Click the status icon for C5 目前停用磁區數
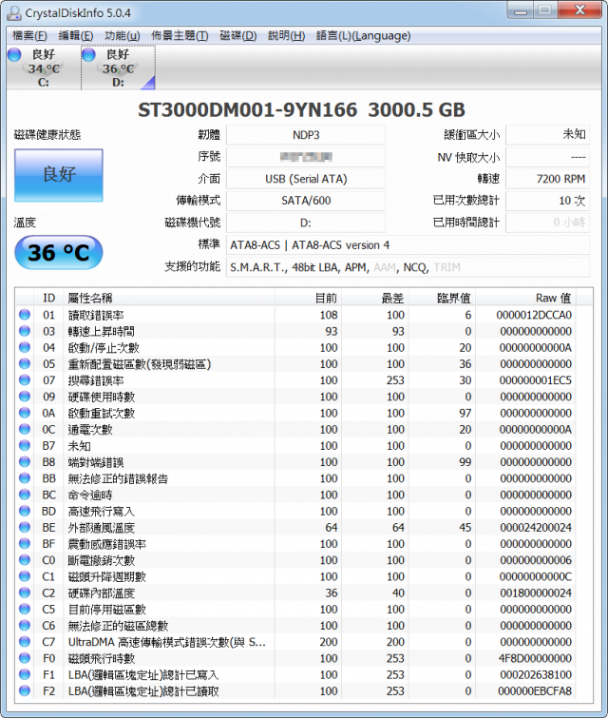 point(25,609)
